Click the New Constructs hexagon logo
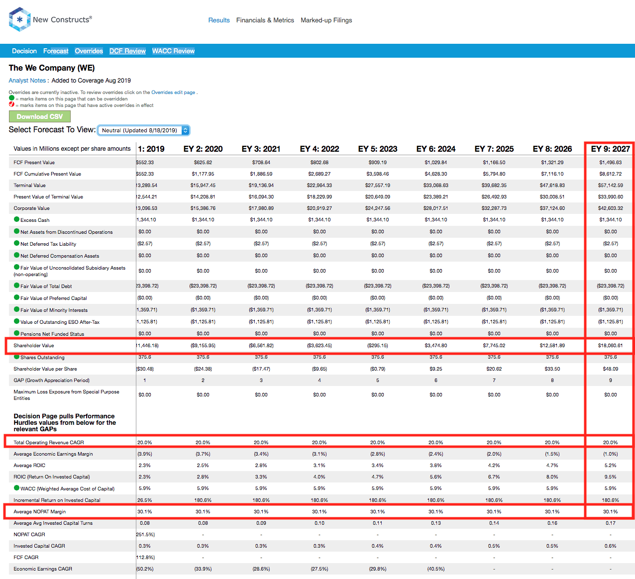The width and height of the screenshot is (635, 579). point(20,19)
